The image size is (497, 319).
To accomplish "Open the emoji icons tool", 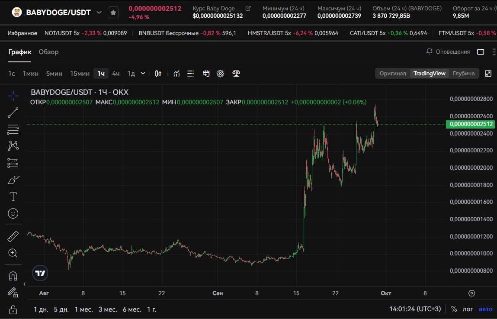I will (x=13, y=213).
